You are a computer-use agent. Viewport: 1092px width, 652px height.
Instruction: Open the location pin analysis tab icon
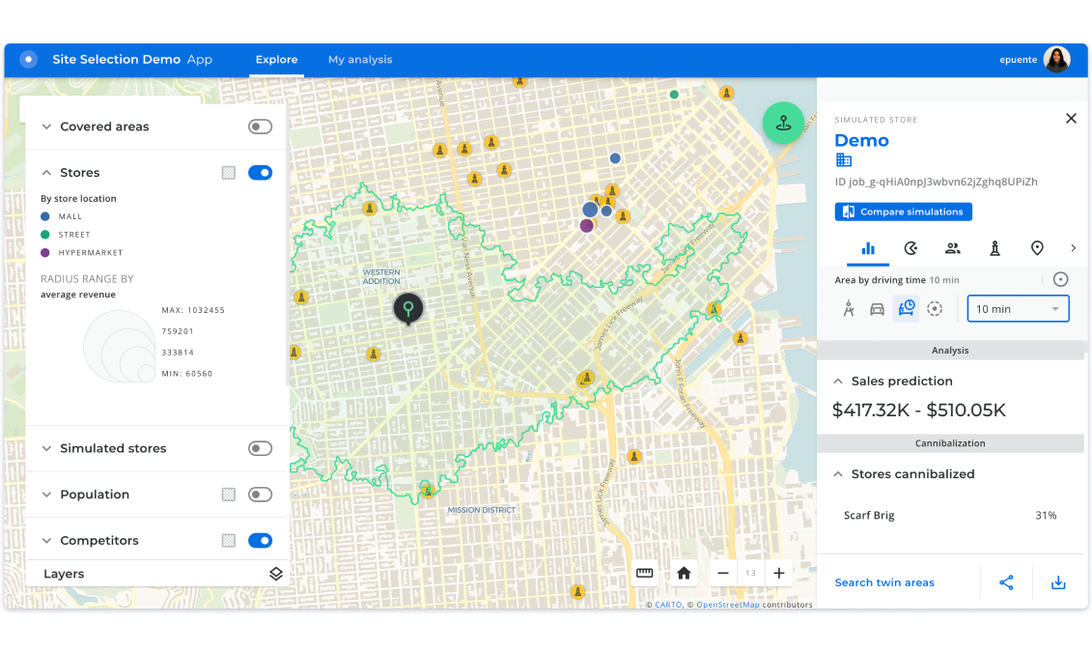tap(1037, 248)
